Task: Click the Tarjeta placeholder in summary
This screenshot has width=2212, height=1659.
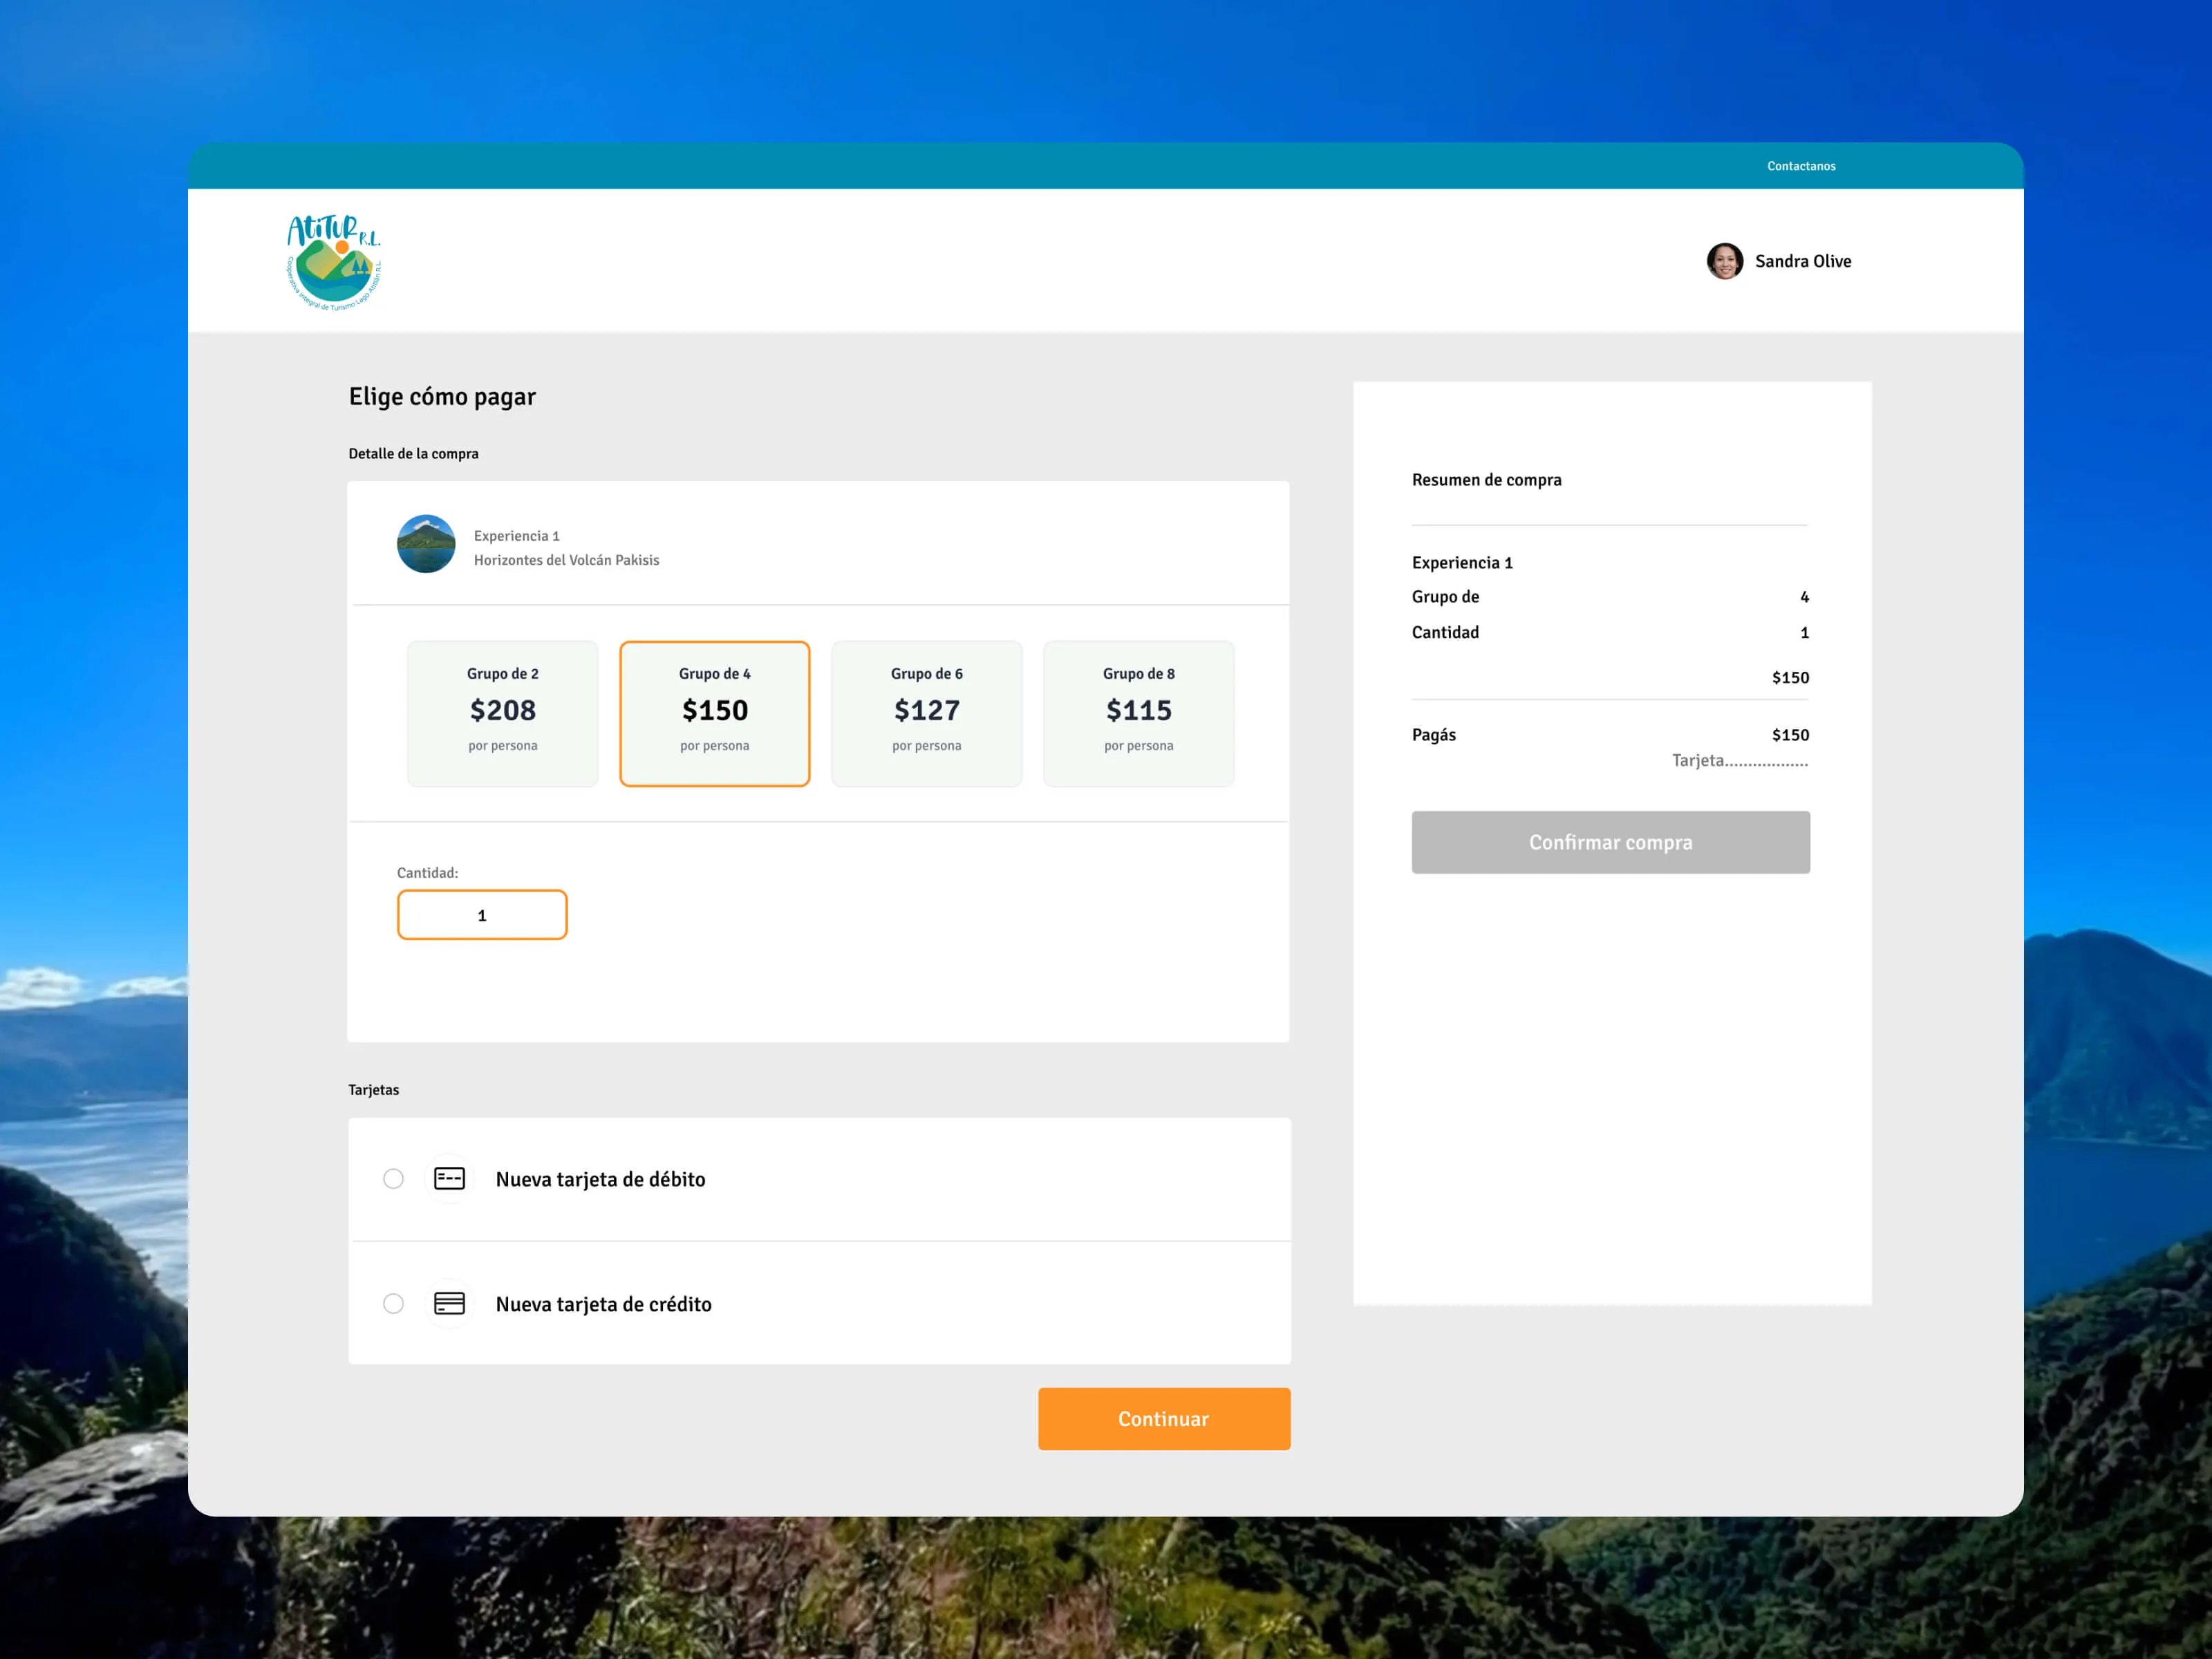Action: [1739, 761]
